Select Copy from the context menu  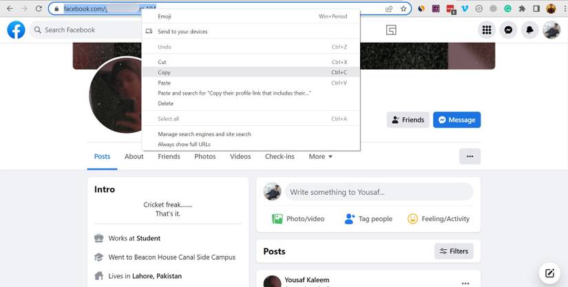(251, 72)
